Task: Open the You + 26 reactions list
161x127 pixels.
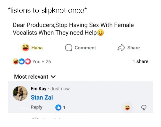Action: tap(42, 61)
